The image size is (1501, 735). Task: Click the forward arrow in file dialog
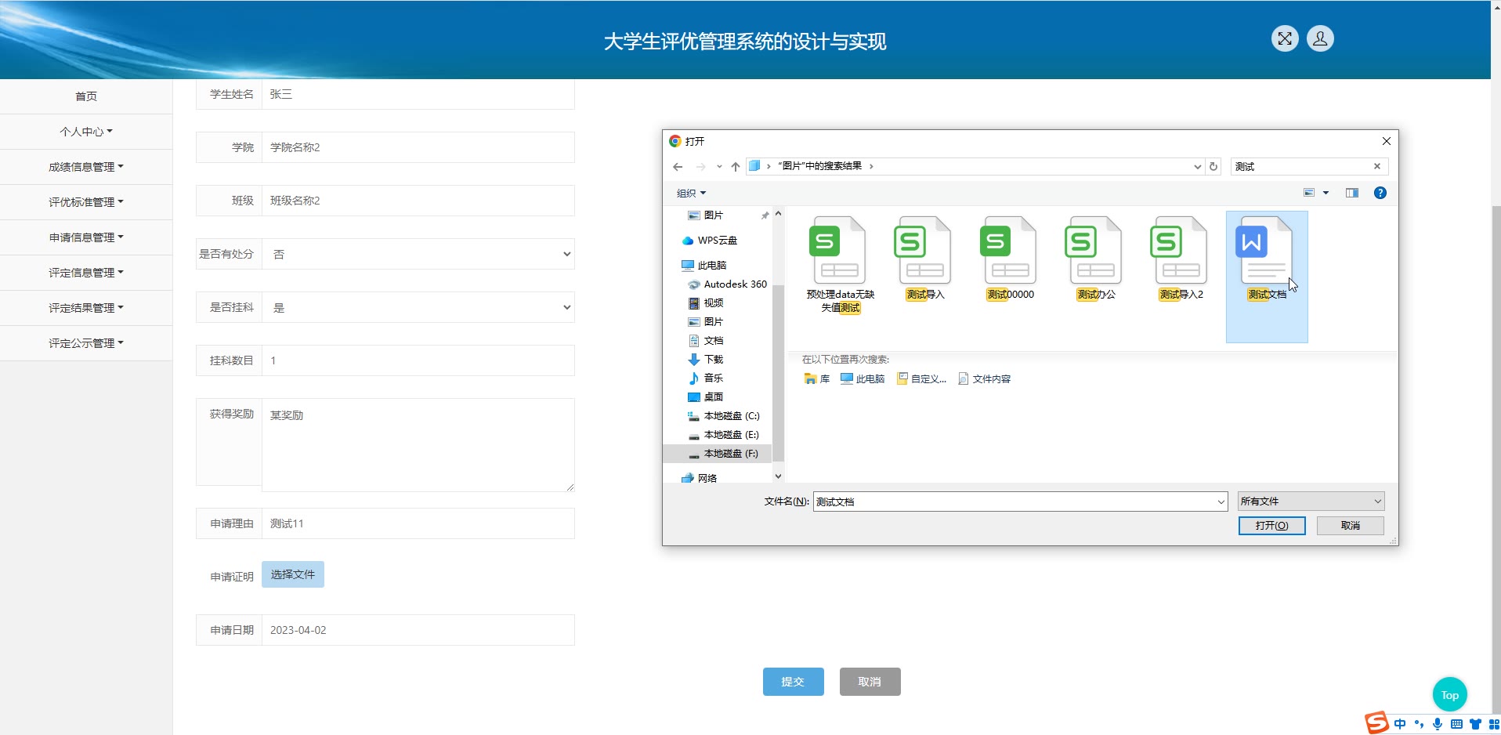(700, 166)
